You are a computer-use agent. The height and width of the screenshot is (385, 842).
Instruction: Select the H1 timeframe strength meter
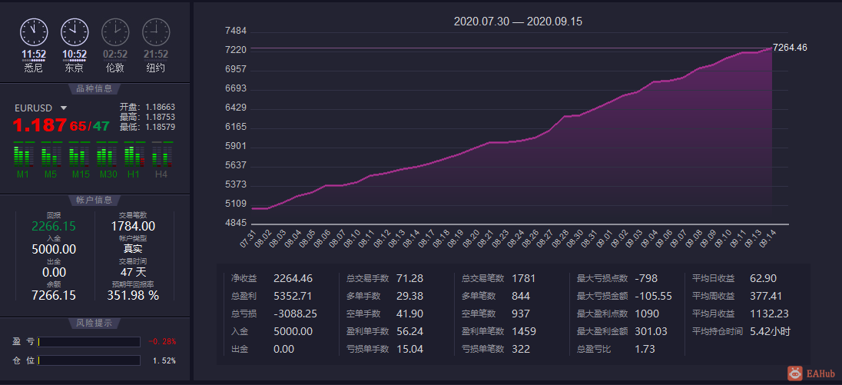tap(134, 155)
